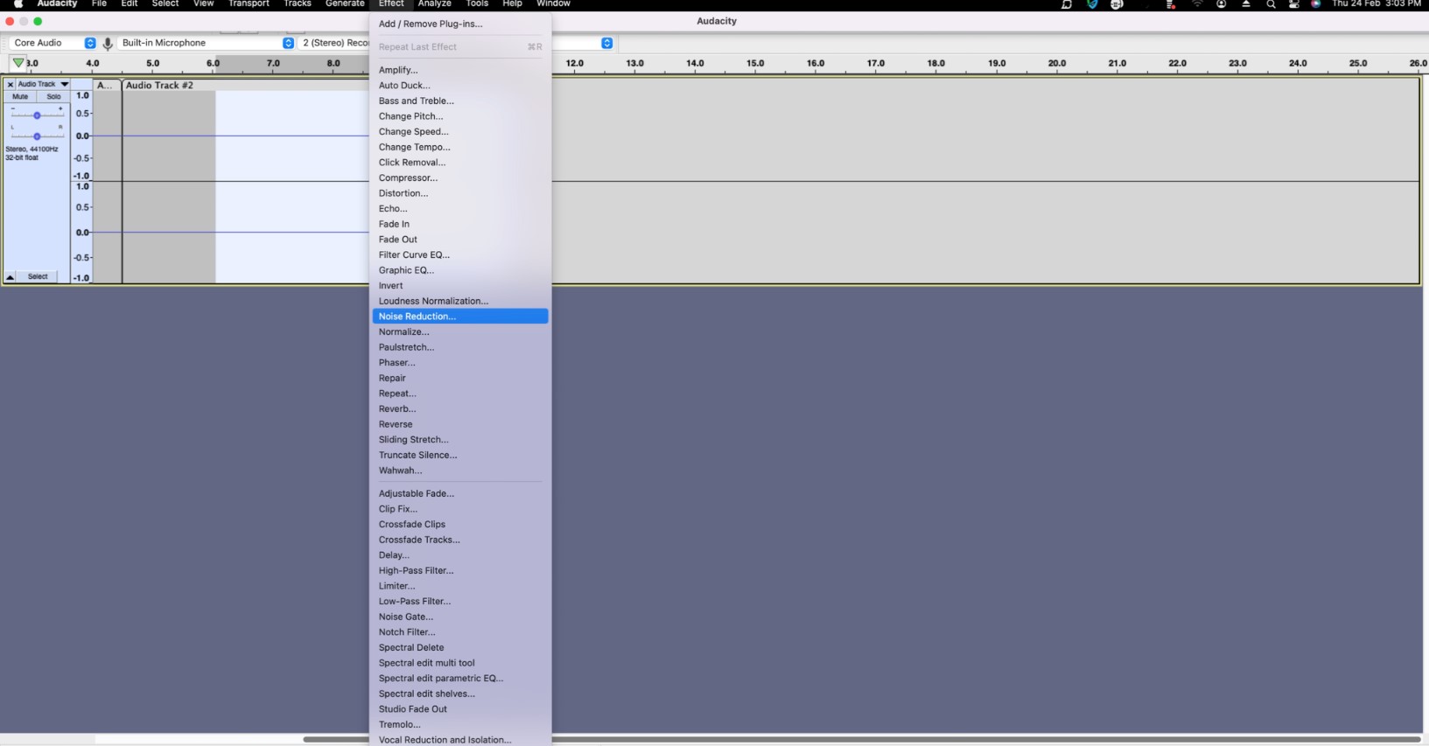Choose the Truncate Silence effect
The width and height of the screenshot is (1429, 746).
point(460,455)
